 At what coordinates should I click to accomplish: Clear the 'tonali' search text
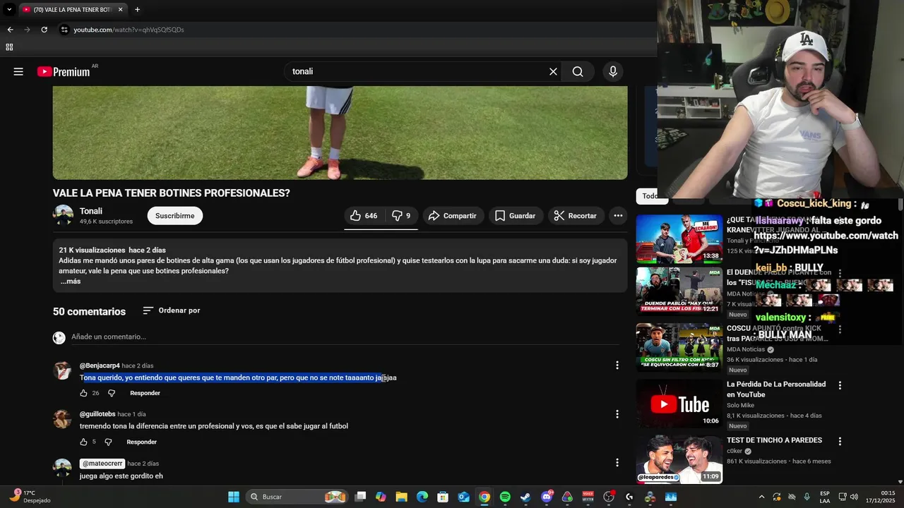553,71
